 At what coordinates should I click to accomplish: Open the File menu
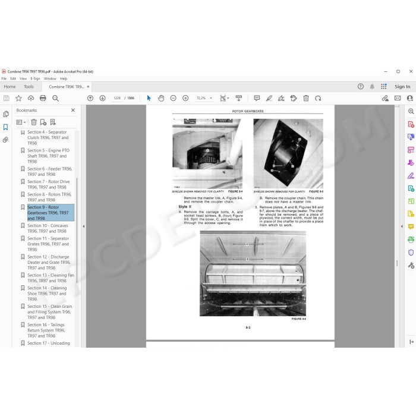pos(4,78)
